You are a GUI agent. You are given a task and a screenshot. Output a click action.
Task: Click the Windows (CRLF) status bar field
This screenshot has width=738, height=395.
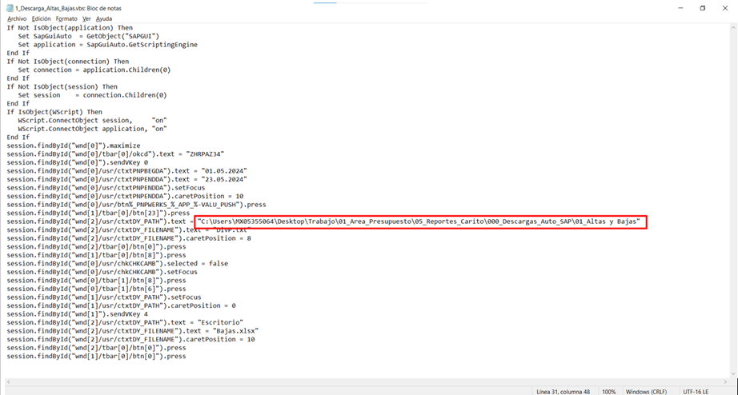click(x=648, y=391)
